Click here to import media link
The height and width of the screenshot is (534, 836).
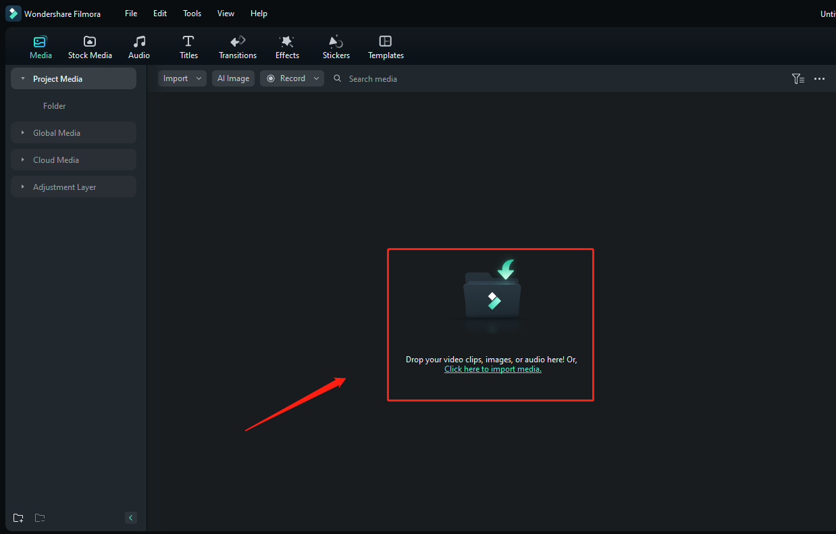pos(492,368)
